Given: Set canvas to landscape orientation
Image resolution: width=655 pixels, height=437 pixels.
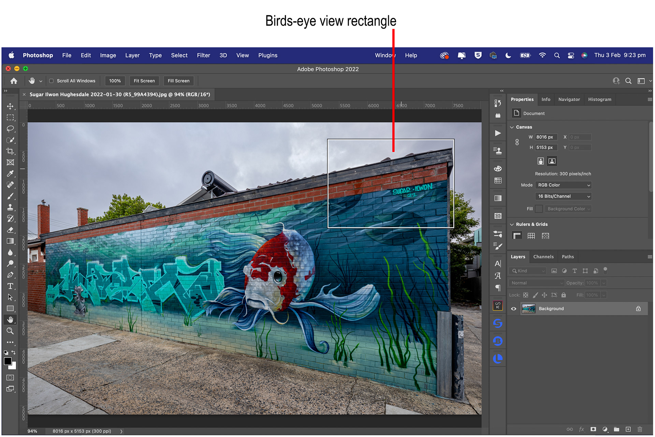Looking at the screenshot, I should click(552, 161).
